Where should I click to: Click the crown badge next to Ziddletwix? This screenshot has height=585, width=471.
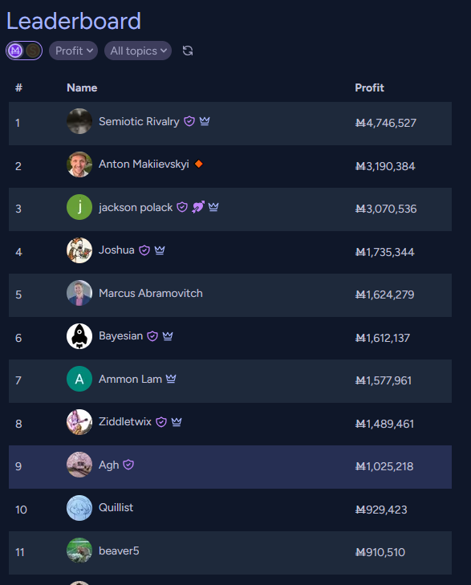click(177, 421)
